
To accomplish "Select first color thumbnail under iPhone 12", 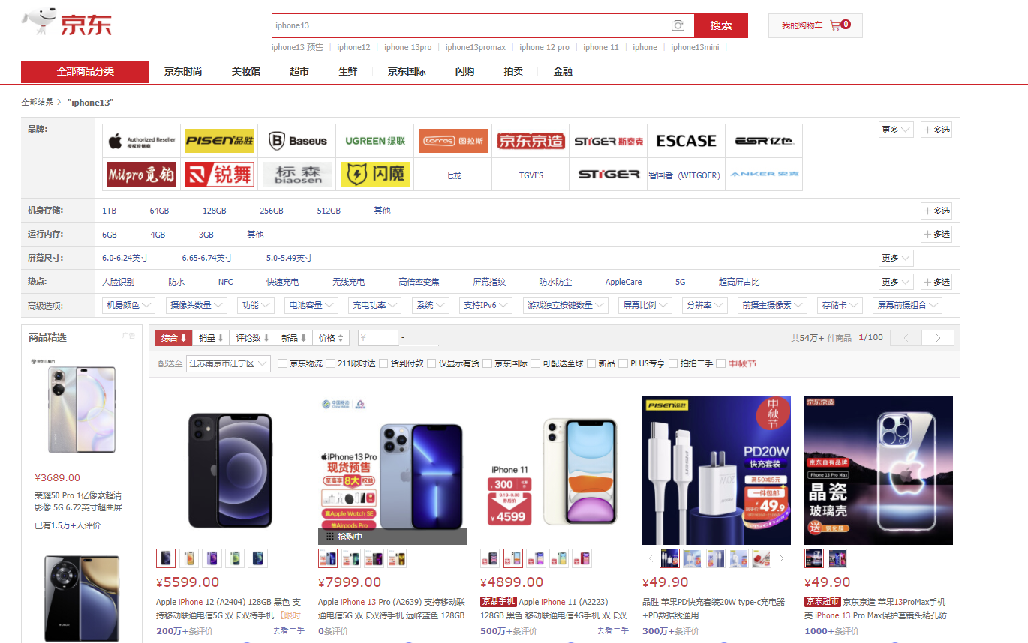I will [x=166, y=558].
